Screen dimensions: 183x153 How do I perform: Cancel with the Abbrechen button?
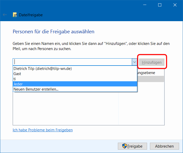tap(164, 146)
